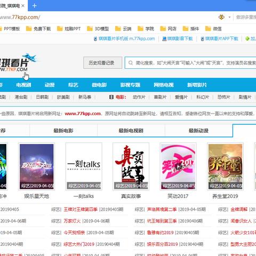
Task: Select the 日韩剧 subcategory
Action: tap(42, 97)
